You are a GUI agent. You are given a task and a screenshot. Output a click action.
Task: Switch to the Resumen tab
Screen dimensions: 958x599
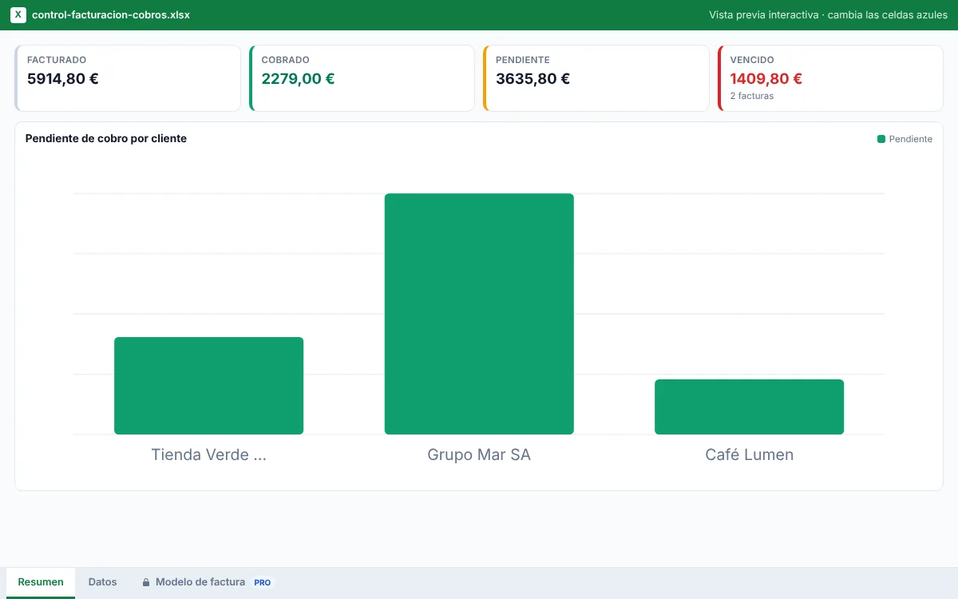(41, 582)
